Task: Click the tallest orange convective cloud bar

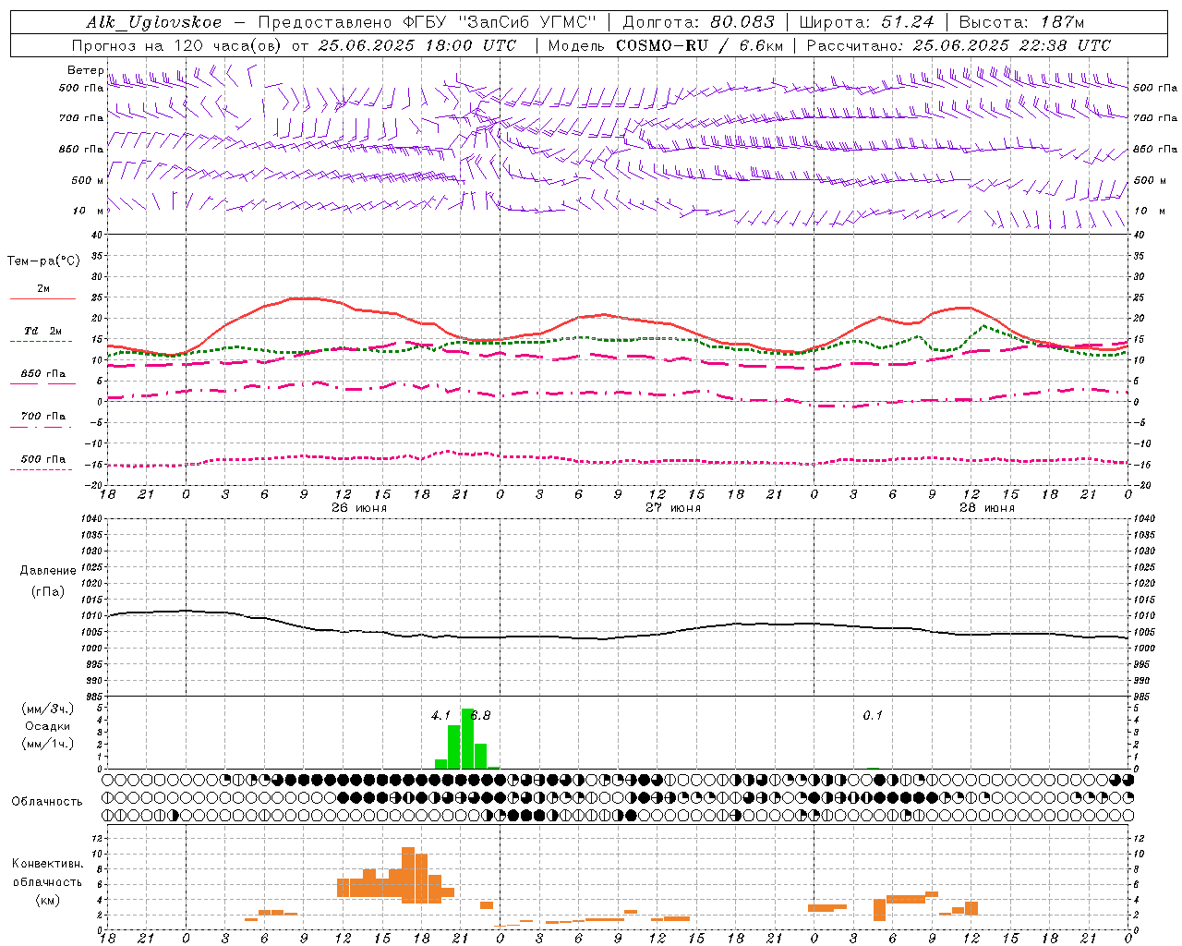Action: (x=408, y=875)
